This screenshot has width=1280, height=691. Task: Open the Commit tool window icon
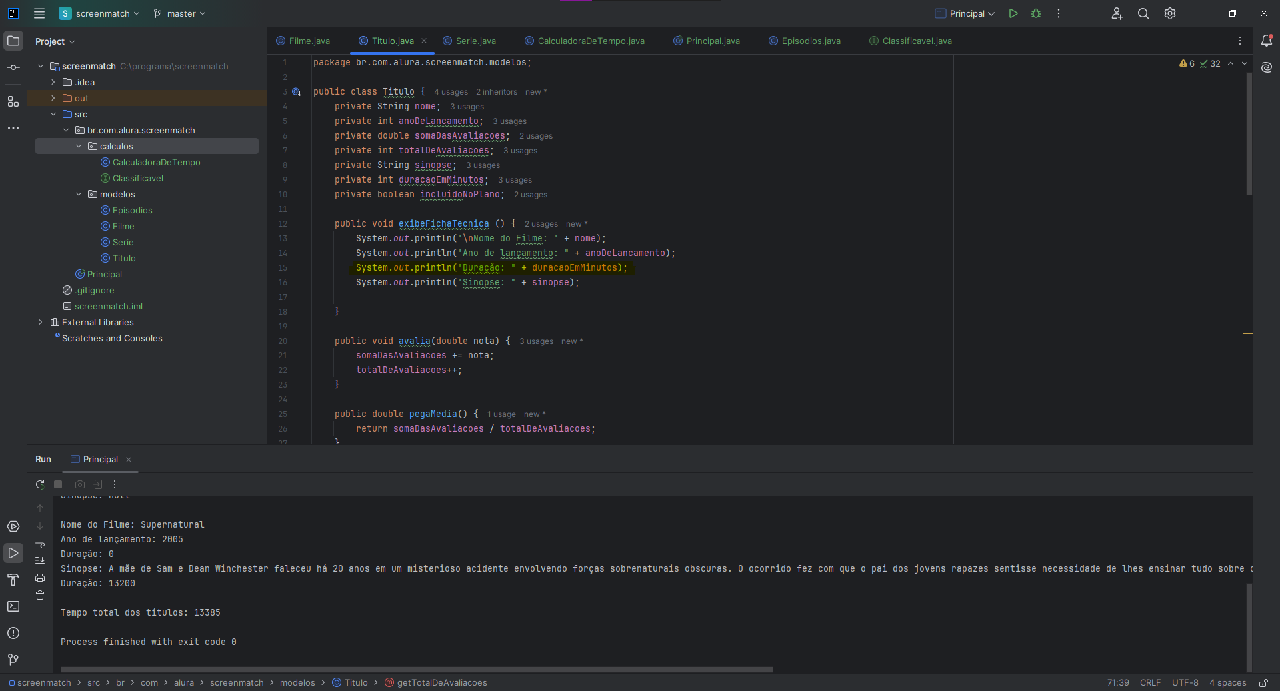click(x=13, y=67)
